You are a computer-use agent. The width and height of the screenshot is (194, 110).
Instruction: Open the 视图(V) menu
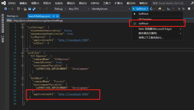pos(35,3)
